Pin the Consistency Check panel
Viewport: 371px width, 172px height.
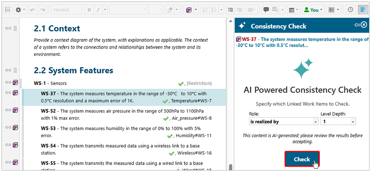357,25
